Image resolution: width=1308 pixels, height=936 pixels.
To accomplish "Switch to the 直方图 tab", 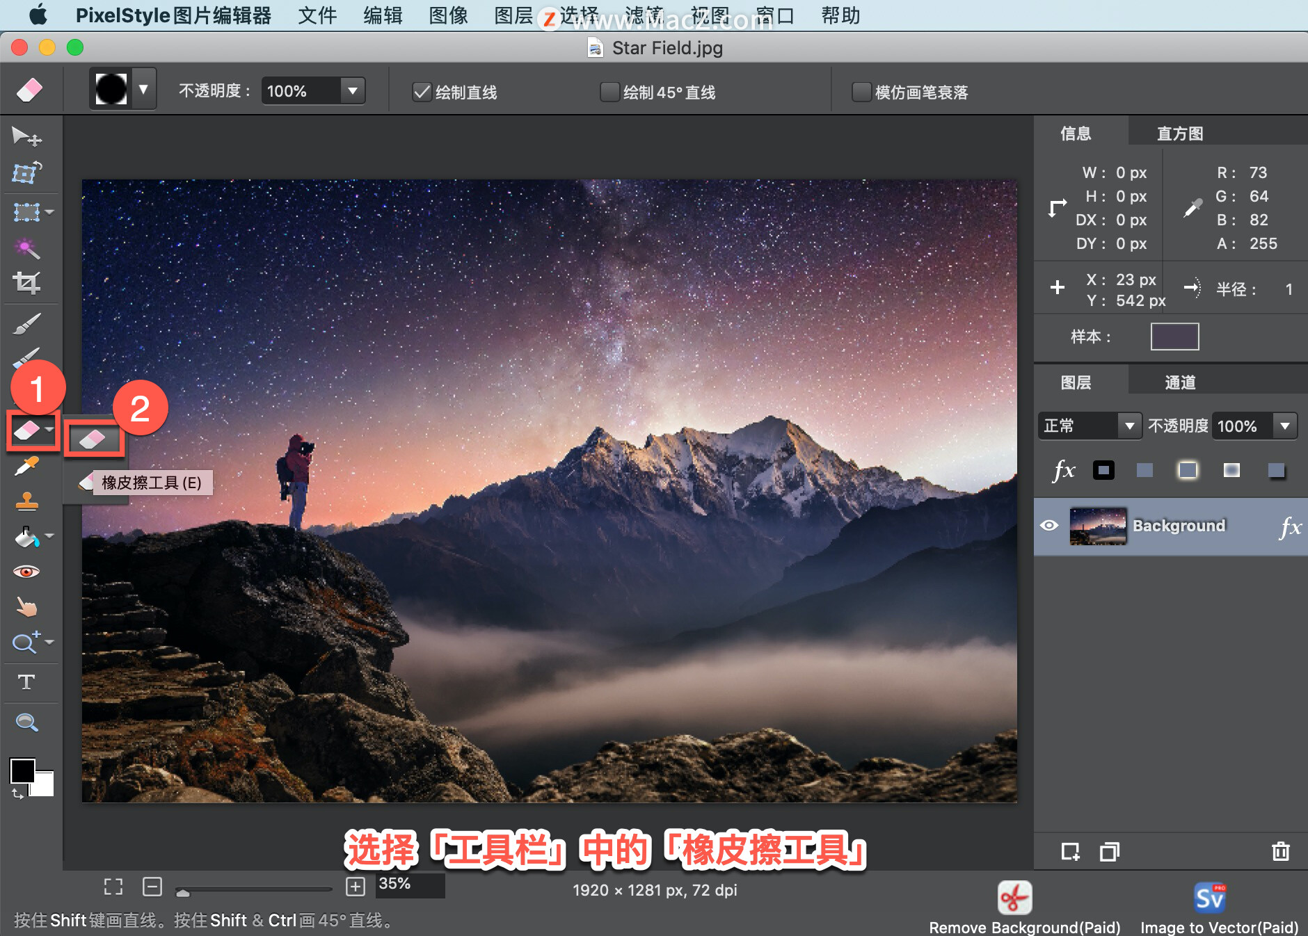I will (1180, 134).
